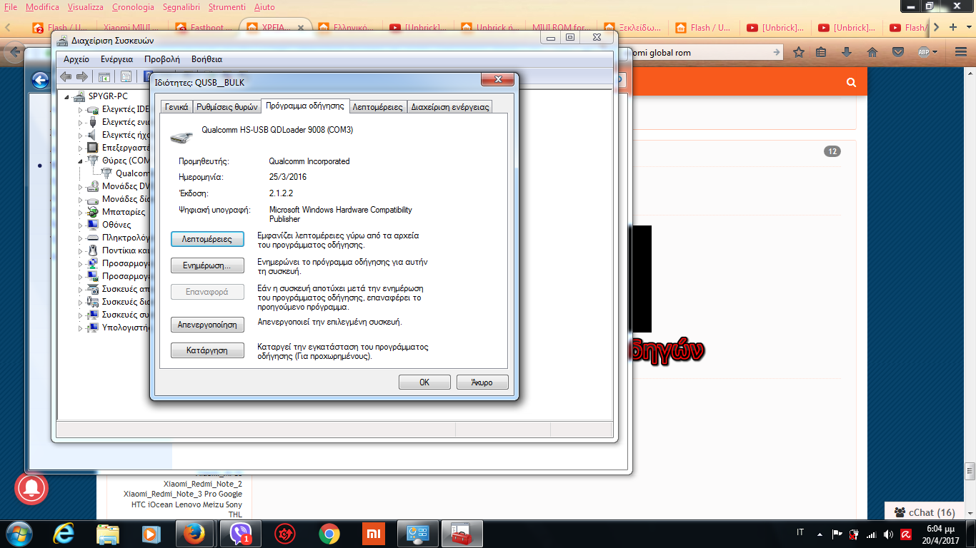Open Firefox Segnalibri menu
The width and height of the screenshot is (976, 548).
coord(181,7)
